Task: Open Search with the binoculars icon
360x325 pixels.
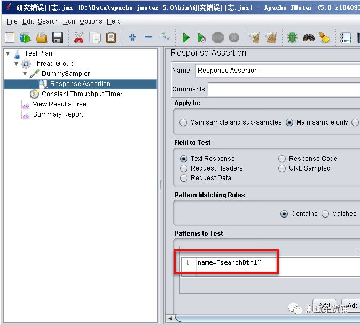Action: [309, 37]
